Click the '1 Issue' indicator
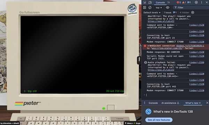The width and height of the screenshot is (209, 125). coord(170,12)
